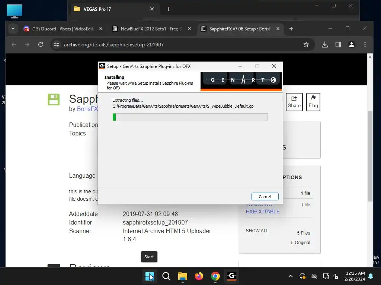Click the GenArts logo banner in installer
The width and height of the screenshot is (381, 285).
tap(241, 81)
